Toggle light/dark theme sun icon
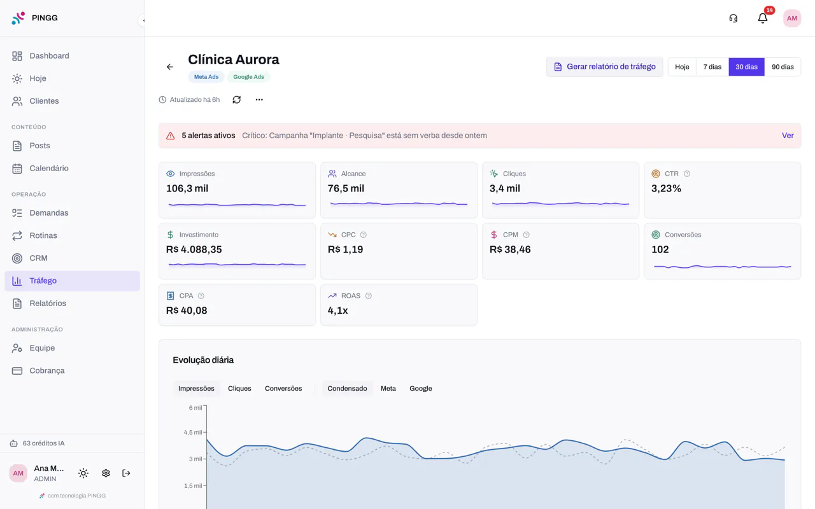The image size is (815, 509). click(x=83, y=473)
